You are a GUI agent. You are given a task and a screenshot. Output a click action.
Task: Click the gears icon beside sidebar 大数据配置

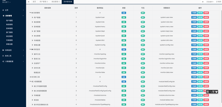coord(3,62)
